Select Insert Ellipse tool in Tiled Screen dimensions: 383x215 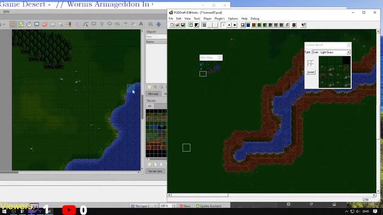pos(110,24)
